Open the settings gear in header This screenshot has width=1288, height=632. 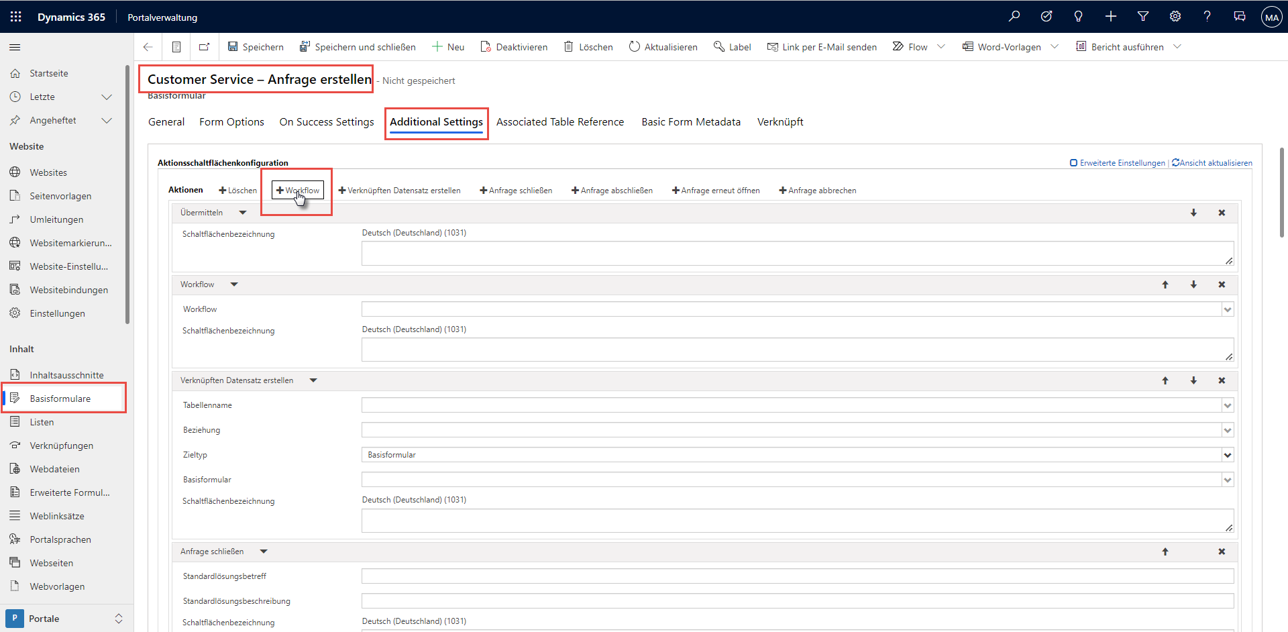coord(1175,17)
